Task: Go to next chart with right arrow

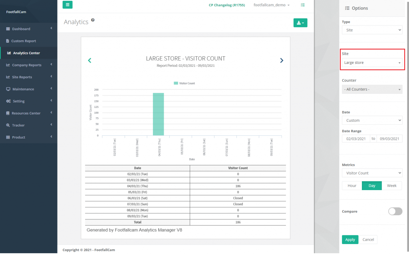Action: coord(282,60)
